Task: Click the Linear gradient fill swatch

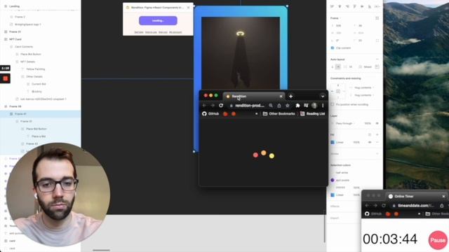Action: (x=333, y=142)
